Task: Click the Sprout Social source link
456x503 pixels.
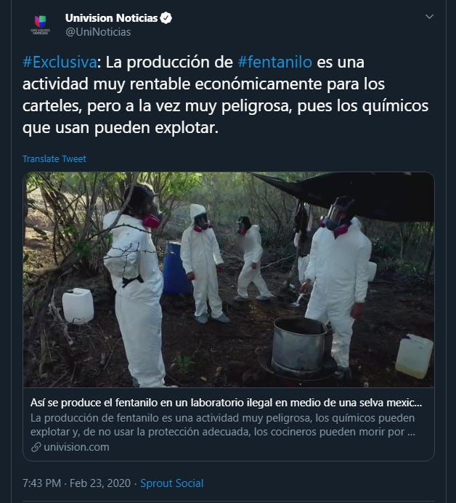Action: click(172, 483)
